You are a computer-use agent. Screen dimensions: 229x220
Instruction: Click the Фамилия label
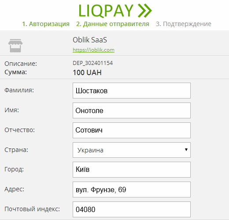point(19,90)
